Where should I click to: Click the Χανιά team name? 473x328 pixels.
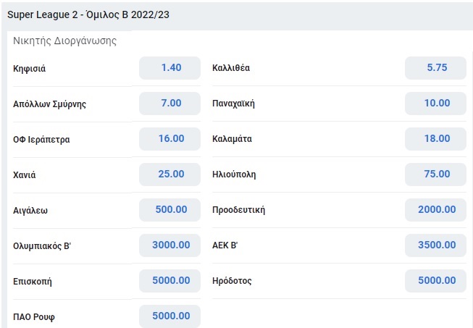click(24, 174)
